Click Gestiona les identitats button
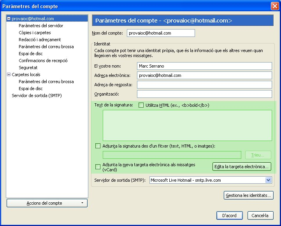Image resolution: width=281 pixels, height=226 pixels. click(248, 195)
